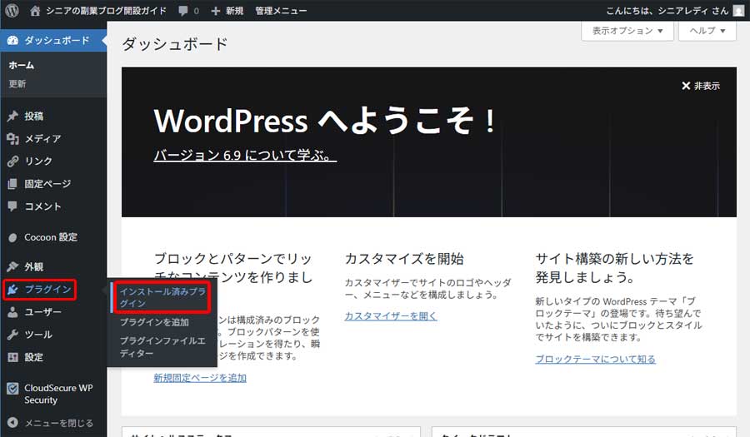Open the リンク sidebar menu
The height and width of the screenshot is (437, 750).
pos(38,161)
